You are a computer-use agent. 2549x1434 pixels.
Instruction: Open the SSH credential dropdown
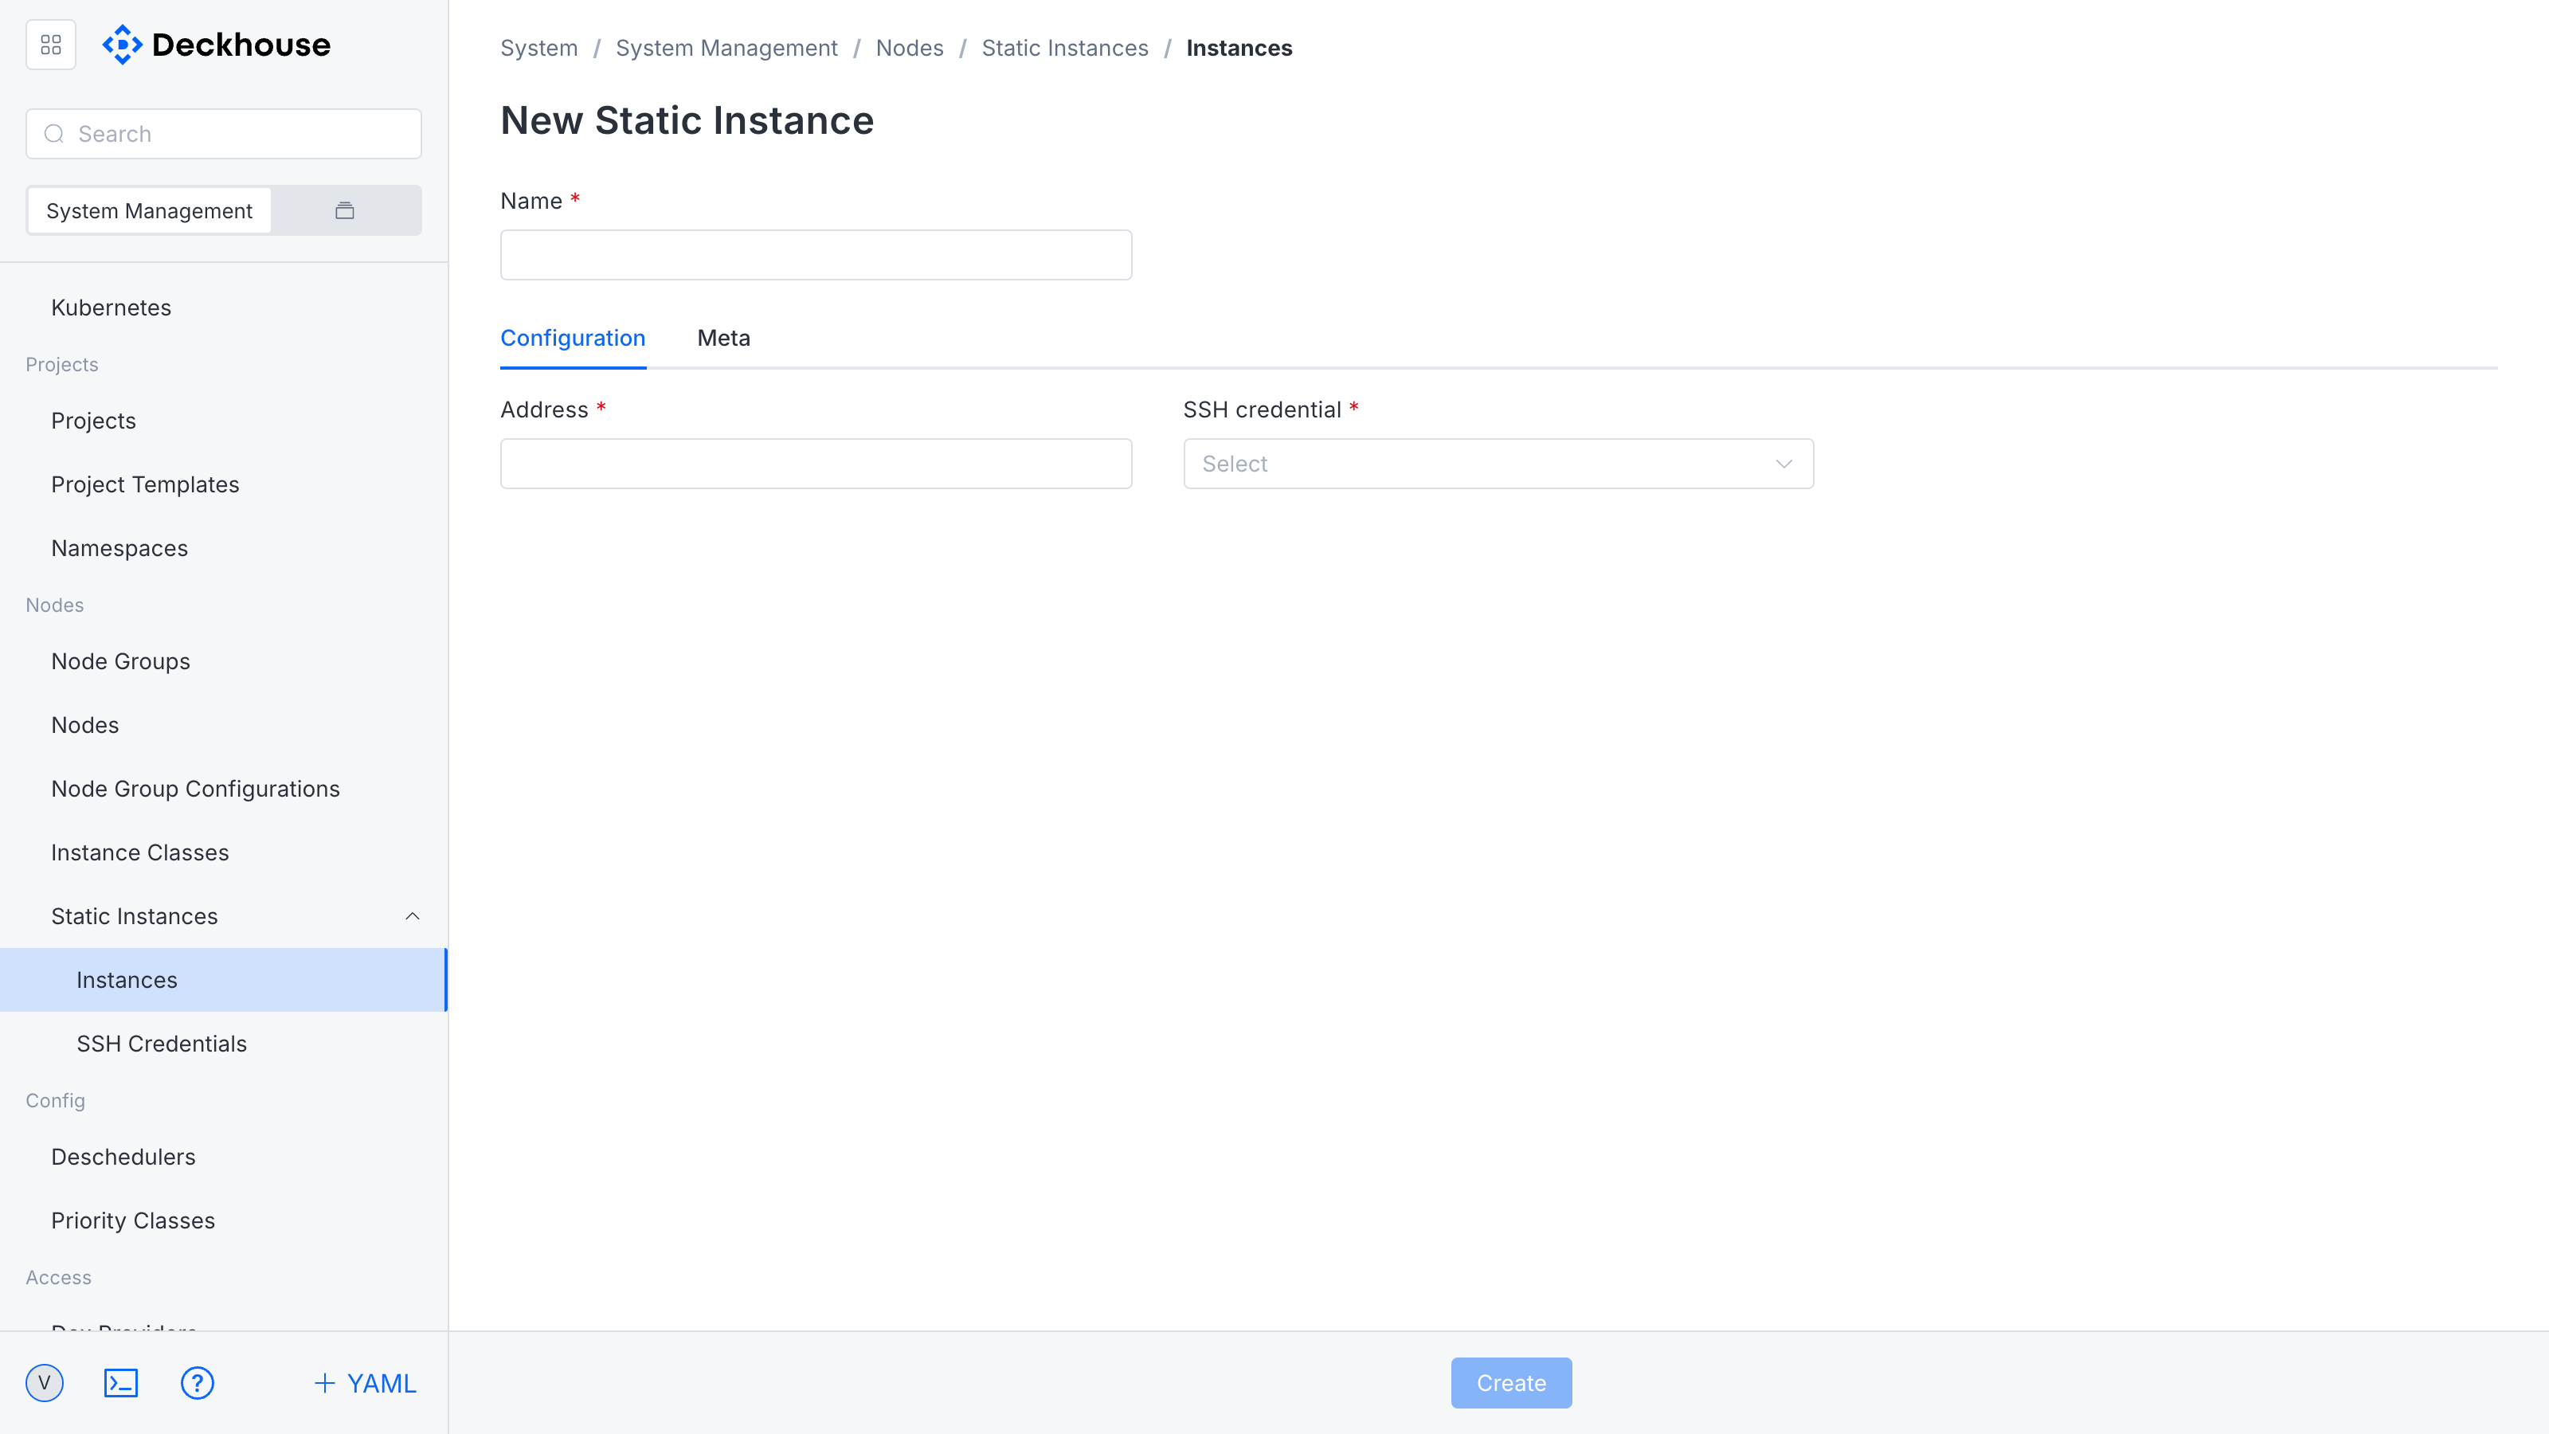(1498, 463)
